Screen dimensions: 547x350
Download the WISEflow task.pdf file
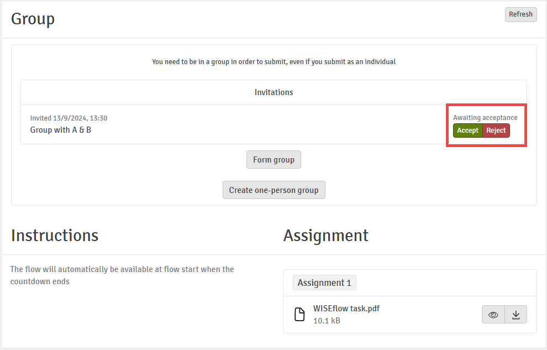tap(516, 315)
